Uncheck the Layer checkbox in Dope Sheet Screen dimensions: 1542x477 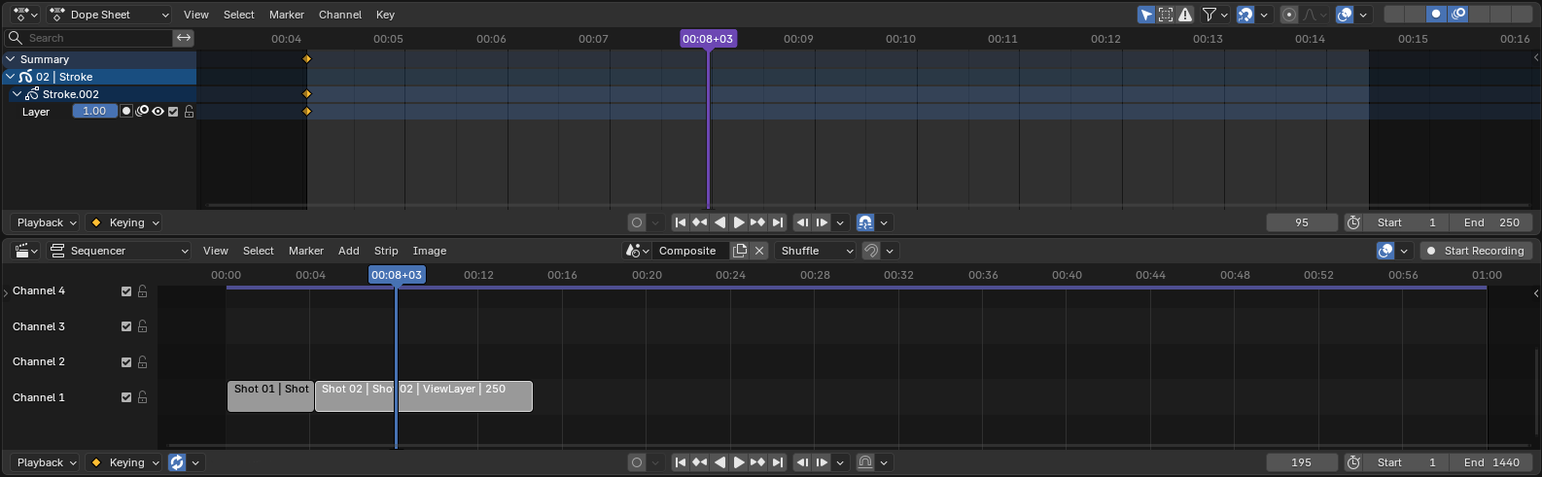(173, 112)
